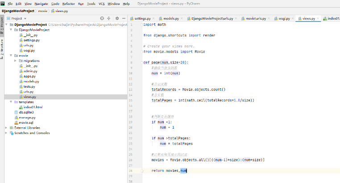Open the Navigate menu
The width and height of the screenshot is (340, 183).
(41, 4)
